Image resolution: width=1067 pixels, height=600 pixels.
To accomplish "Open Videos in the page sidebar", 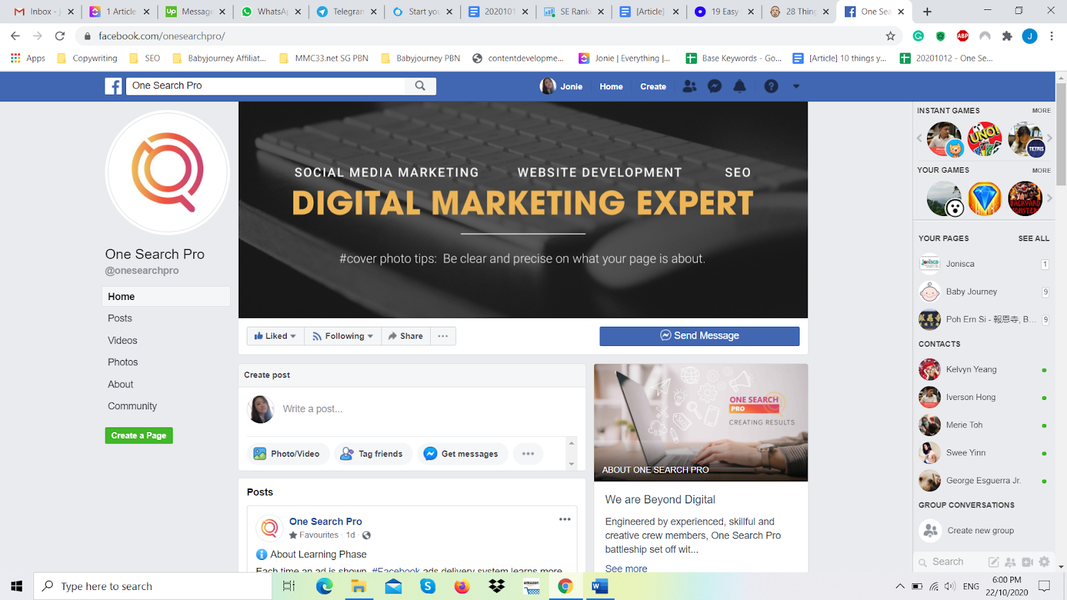I will click(x=123, y=341).
